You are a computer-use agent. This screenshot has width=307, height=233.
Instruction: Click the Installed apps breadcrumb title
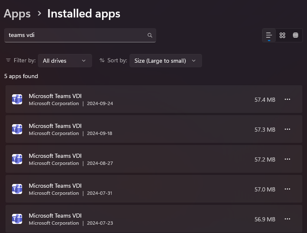point(84,14)
